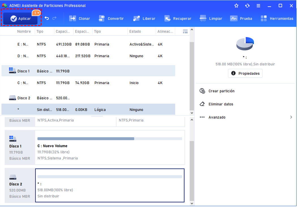
Task: Open the pending operations badge dropdown
Action: click(36, 13)
